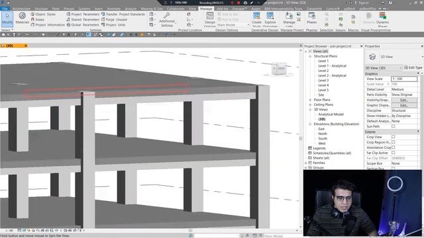Click the Sheets (all) icon
424x238 pixels.
point(310,158)
